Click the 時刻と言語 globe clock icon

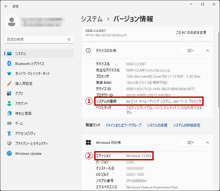point(9,113)
